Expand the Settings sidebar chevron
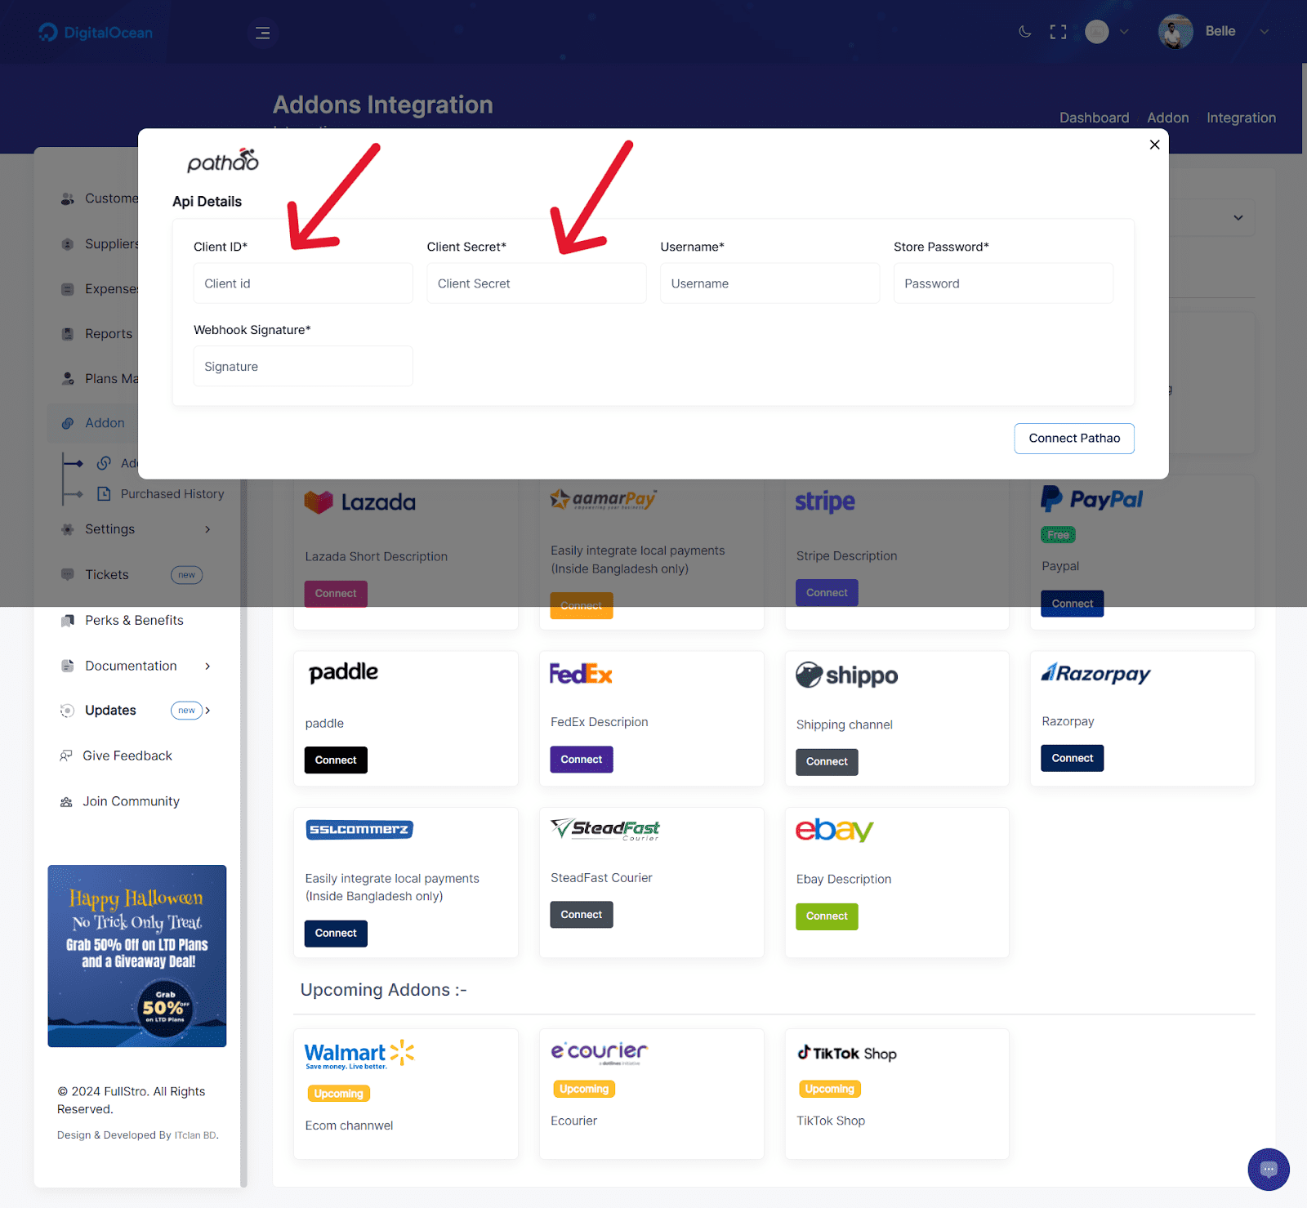1307x1208 pixels. pos(207,529)
